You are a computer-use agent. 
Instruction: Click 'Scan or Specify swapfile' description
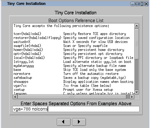click(85, 46)
